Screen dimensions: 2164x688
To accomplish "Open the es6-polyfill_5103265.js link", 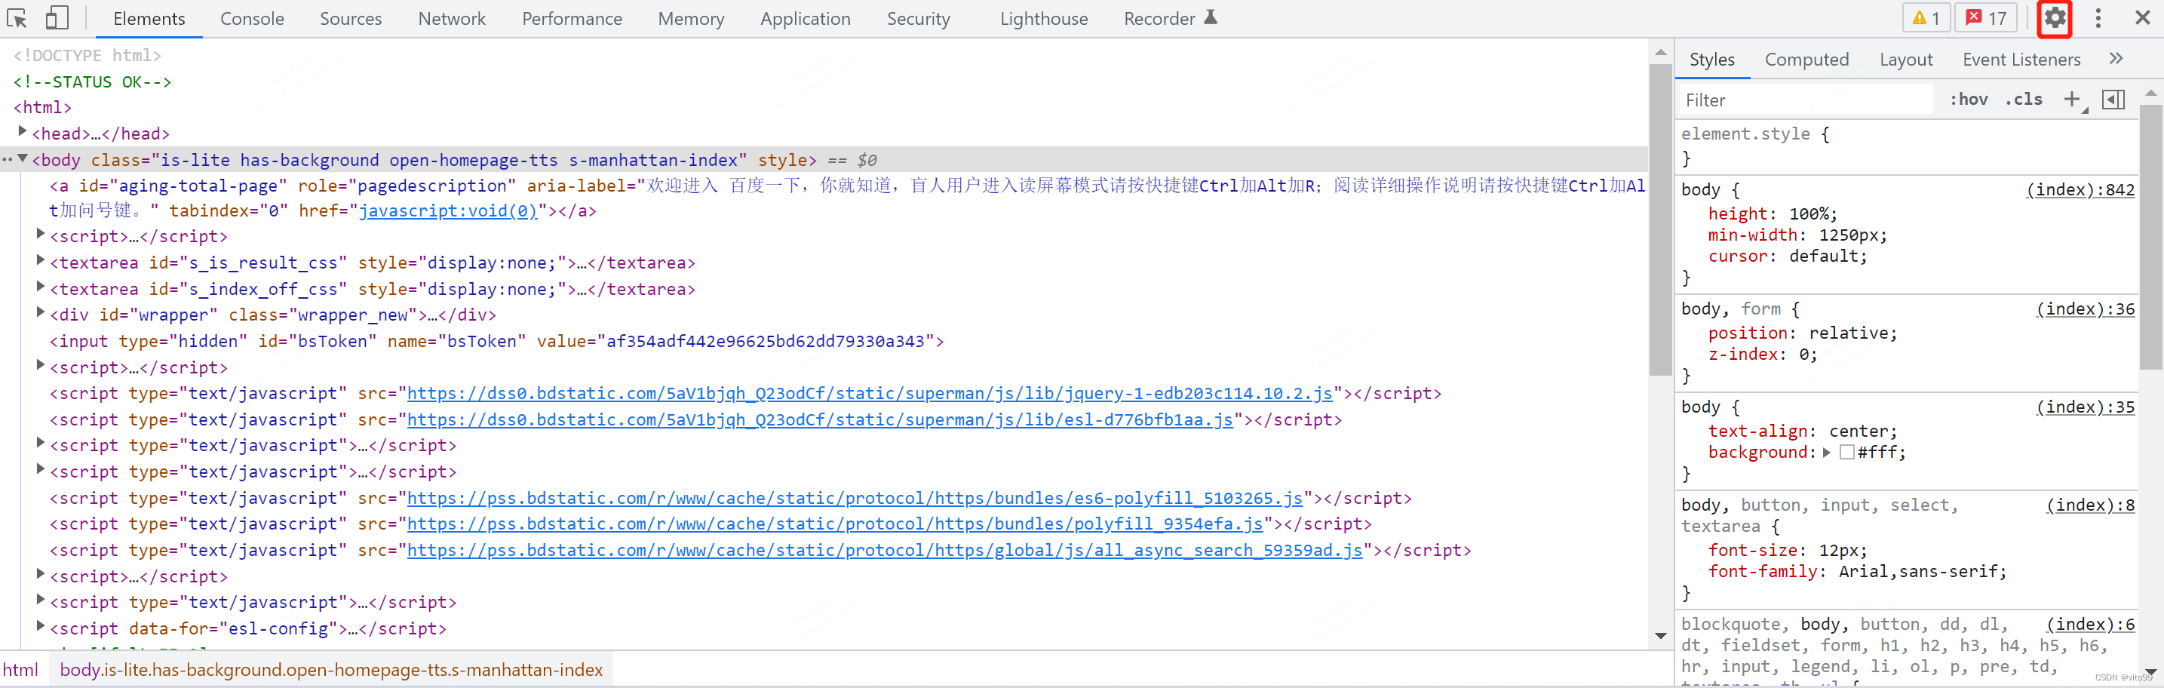I will [x=855, y=498].
